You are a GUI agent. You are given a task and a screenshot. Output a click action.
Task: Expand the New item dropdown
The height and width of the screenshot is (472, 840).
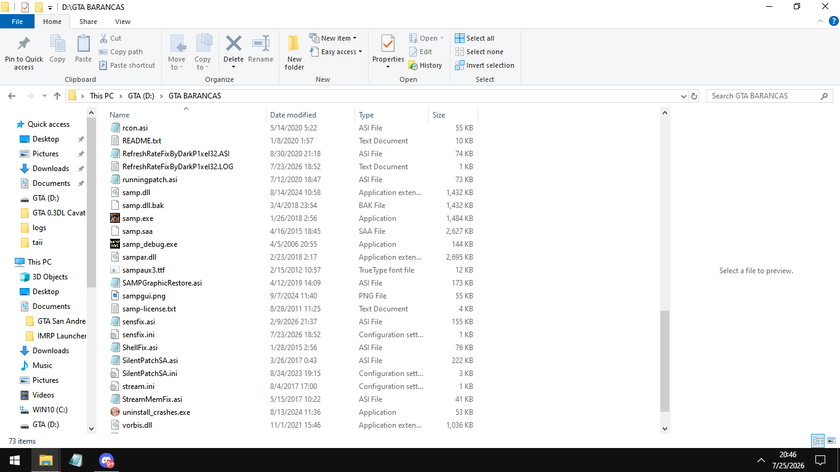333,38
